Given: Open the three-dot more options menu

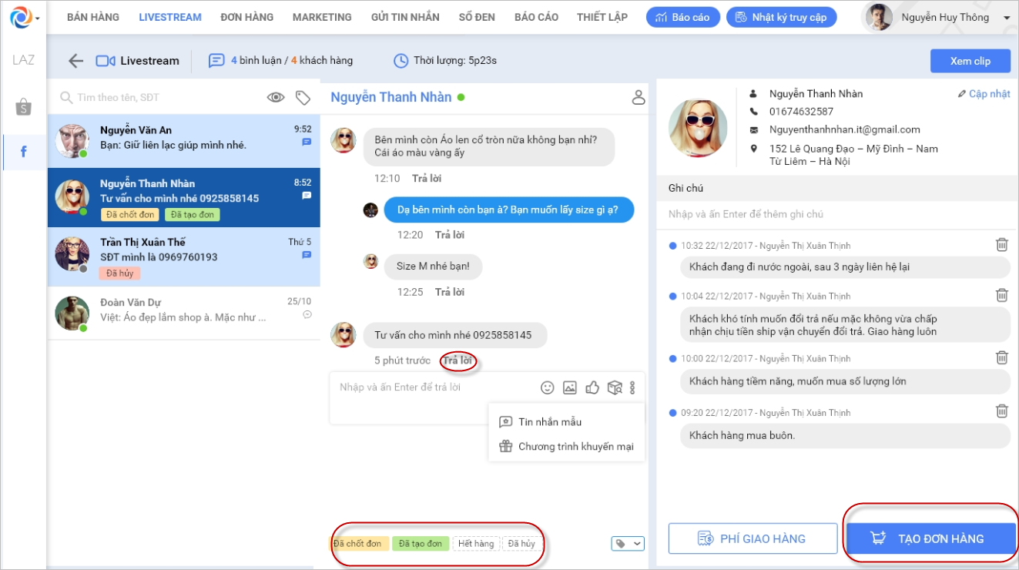Looking at the screenshot, I should coord(633,388).
